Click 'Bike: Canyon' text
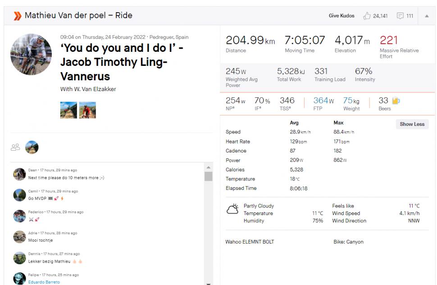 pos(348,242)
